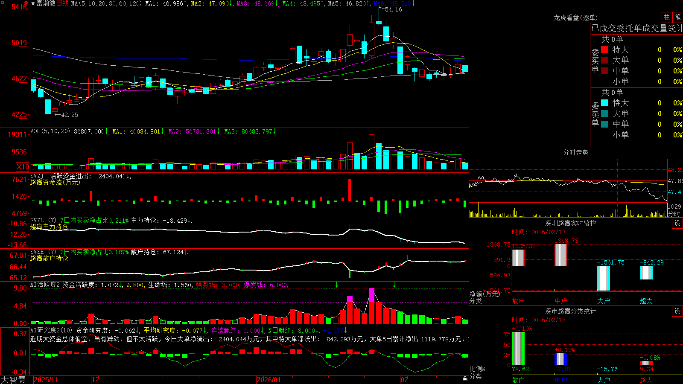Toggle the 笔 (tick) view button
This screenshot has width=683, height=384.
678,17
